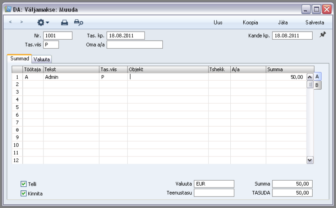Click the scroll up arrow in the grid
336x208 pixels.
pyautogui.click(x=310, y=77)
